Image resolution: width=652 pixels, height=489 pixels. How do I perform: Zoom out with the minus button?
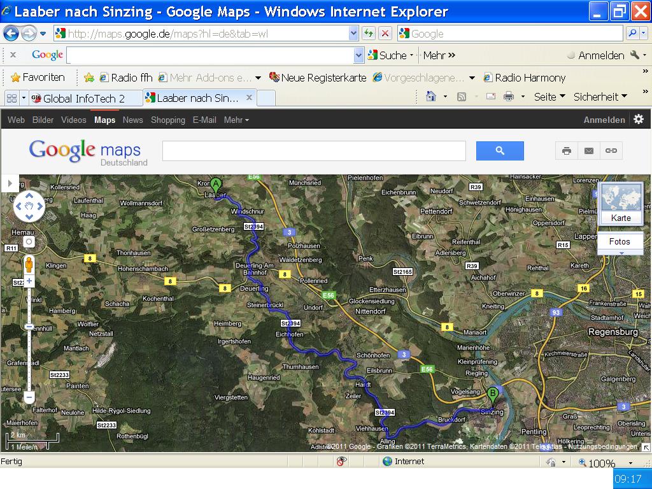tap(29, 397)
